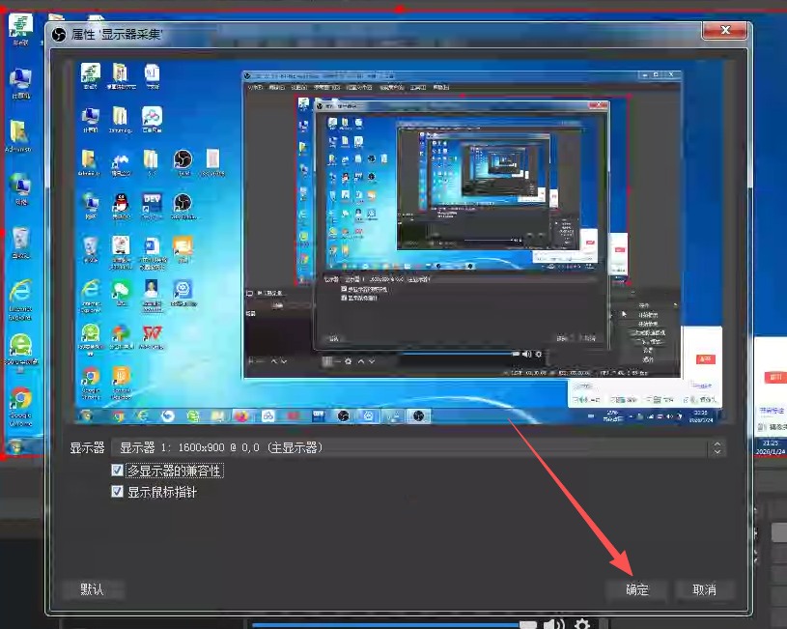The image size is (787, 629).
Task: Click the audio mixer volume slider
Action: click(x=386, y=624)
